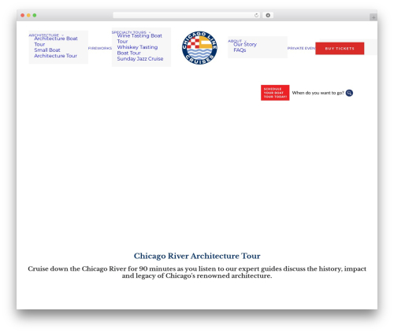The width and height of the screenshot is (394, 333).
Task: Click the 'When do you want to go?' field
Action: 318,93
